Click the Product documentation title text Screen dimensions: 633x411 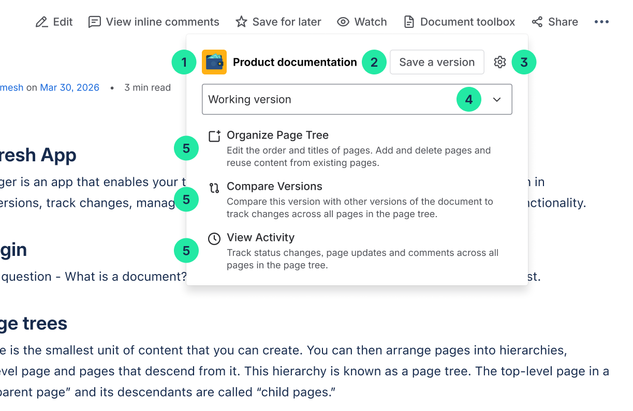point(295,63)
